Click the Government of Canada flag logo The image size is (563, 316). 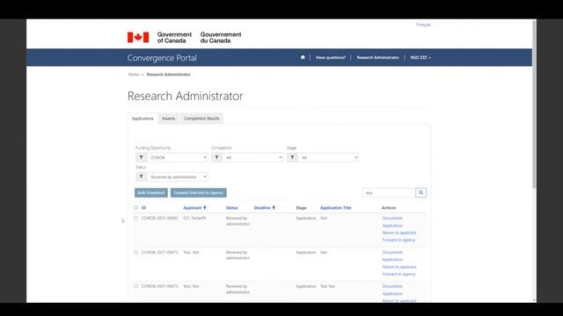(x=138, y=37)
